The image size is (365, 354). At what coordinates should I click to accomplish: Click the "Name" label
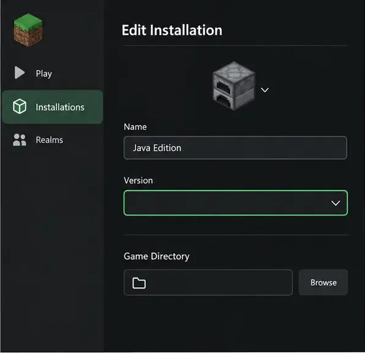(135, 127)
